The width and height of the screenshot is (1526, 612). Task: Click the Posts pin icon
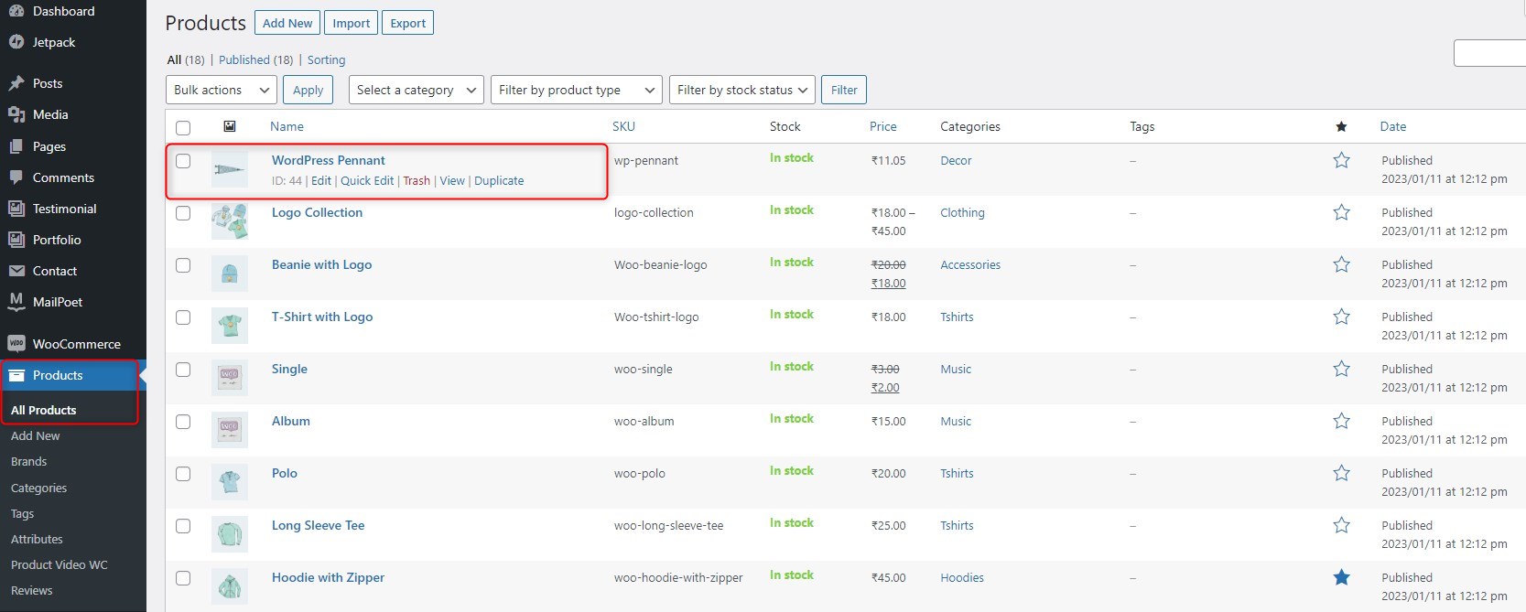pos(16,83)
